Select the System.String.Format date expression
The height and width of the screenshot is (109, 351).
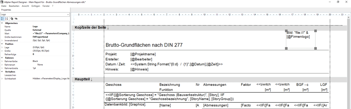tap(176, 64)
